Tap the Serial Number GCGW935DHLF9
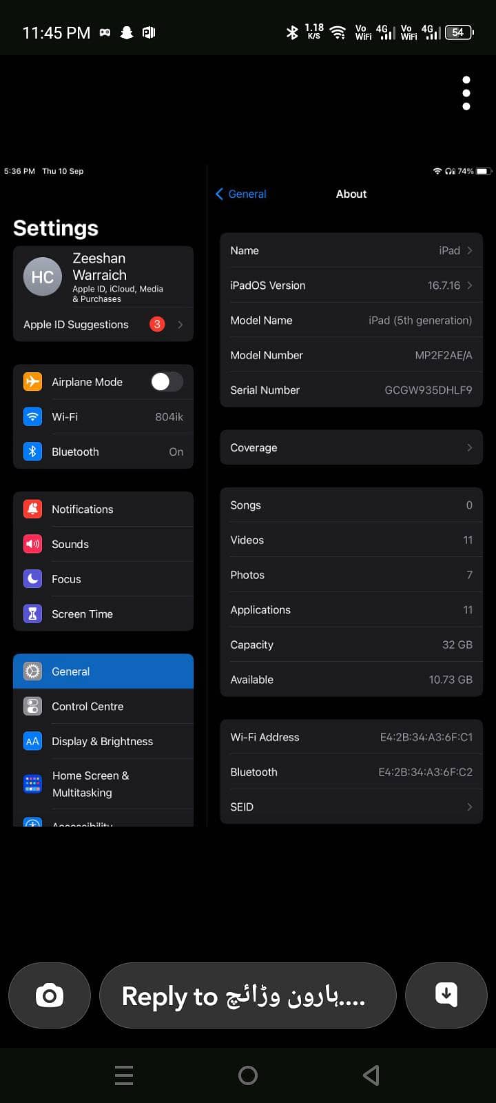Viewport: 496px width, 1103px height. tap(428, 389)
